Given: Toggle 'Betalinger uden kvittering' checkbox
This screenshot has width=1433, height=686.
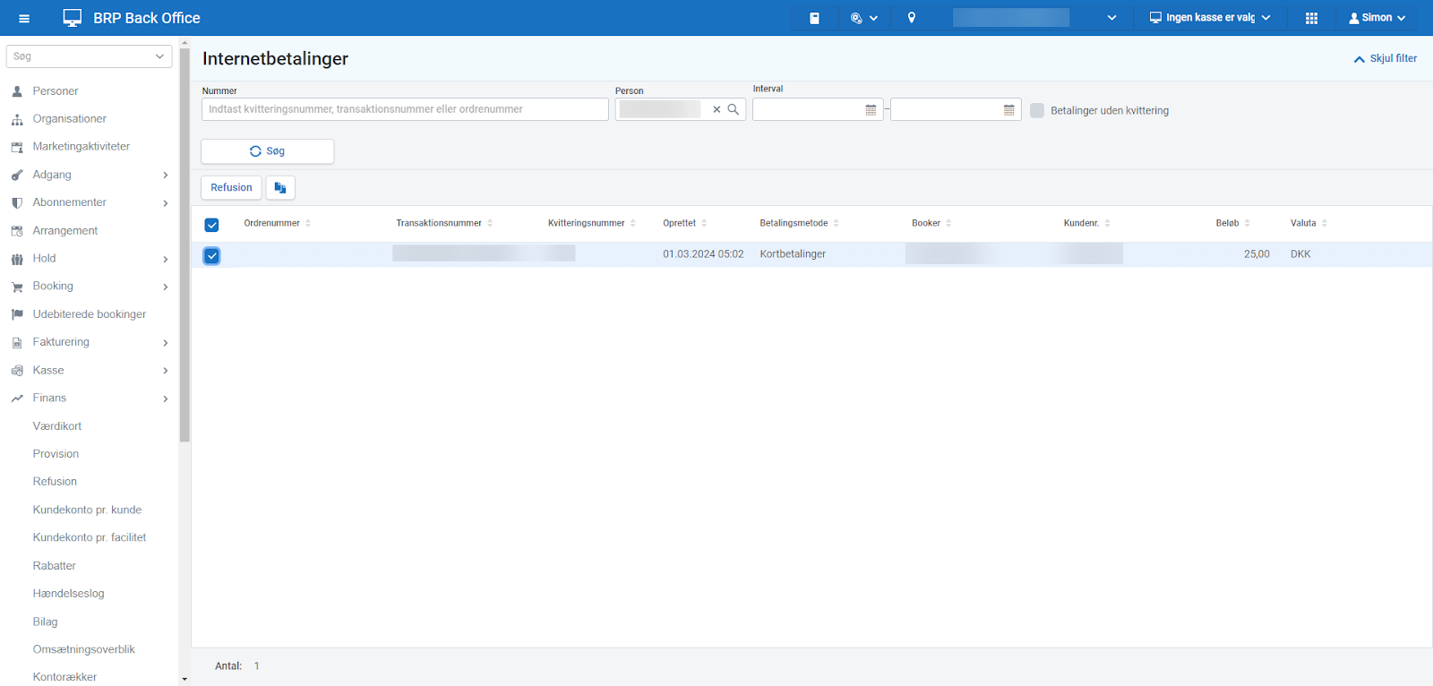Looking at the screenshot, I should [x=1037, y=110].
